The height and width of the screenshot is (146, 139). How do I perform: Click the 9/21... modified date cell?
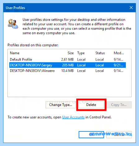tap(119, 65)
